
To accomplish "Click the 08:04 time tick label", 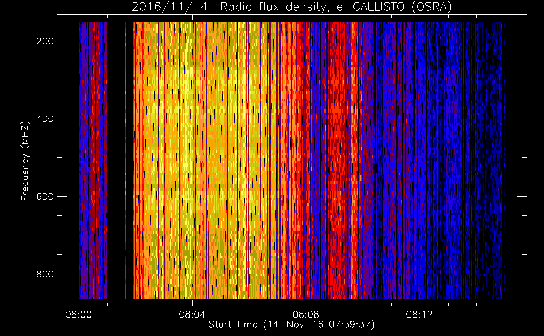I will pos(192,314).
